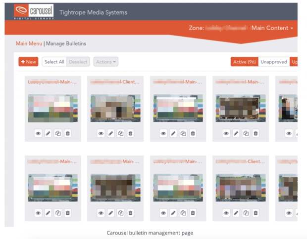Edit the second bulletin in top row
This screenshot has width=307, height=239.
(111, 133)
